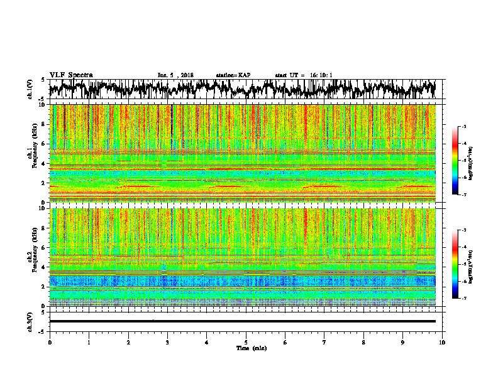Click time axis tick label "1"
This screenshot has height=384, width=498.
(x=89, y=343)
